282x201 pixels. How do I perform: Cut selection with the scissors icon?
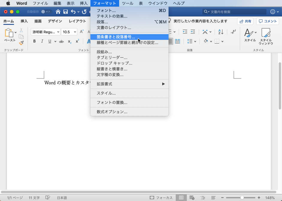(21, 30)
